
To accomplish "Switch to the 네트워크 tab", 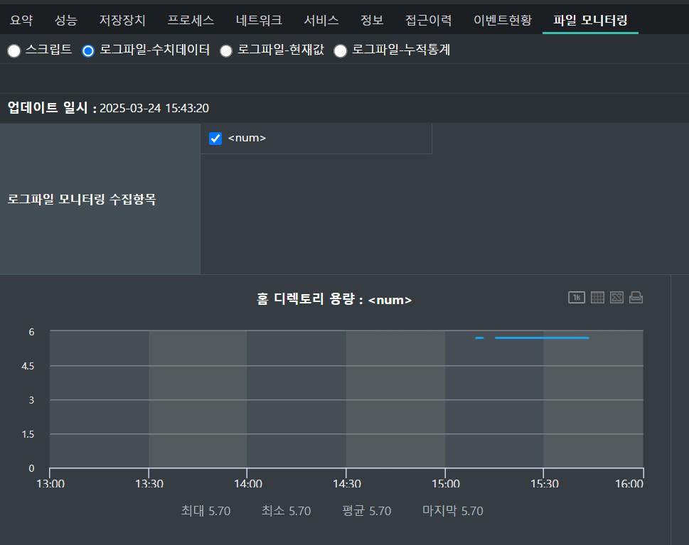I will click(x=259, y=20).
